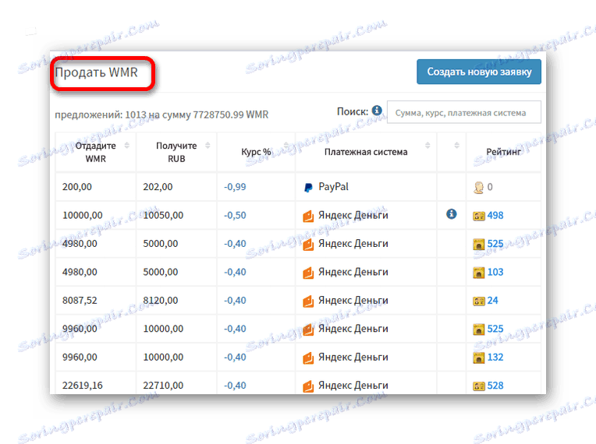
Task: Open the -0,40 rate in the 22710,00 row
Action: pos(235,385)
